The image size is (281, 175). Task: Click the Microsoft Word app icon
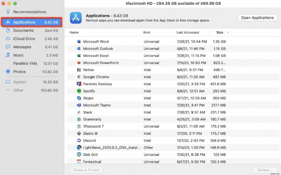(79, 41)
